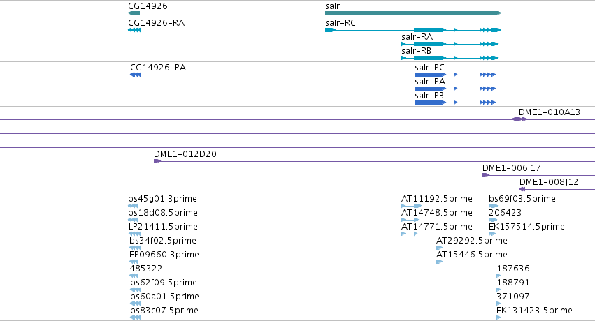Open the EK131423.5prime EST label
Image resolution: width=595 pixels, height=321 pixels.
point(534,311)
